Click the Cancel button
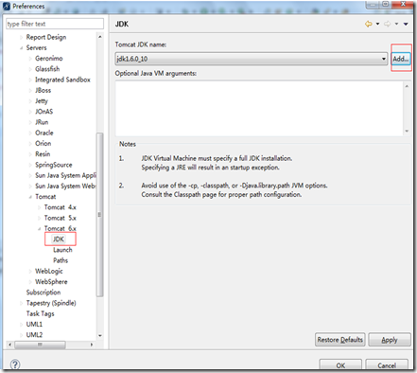Image resolution: width=417 pixels, height=373 pixels. [x=387, y=365]
